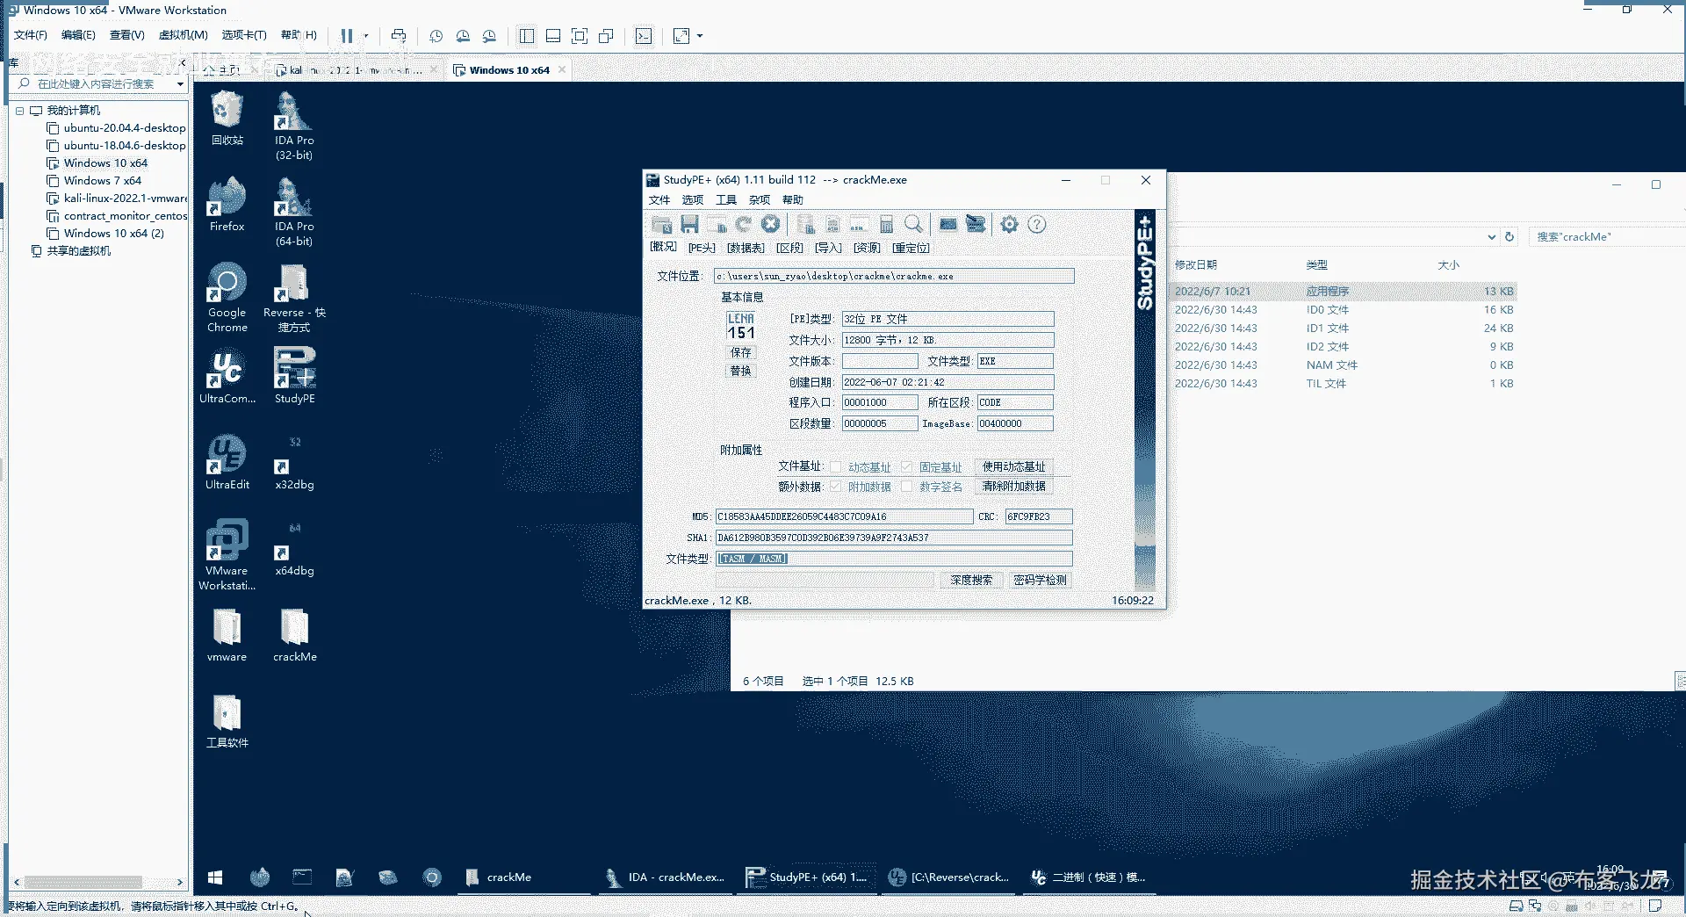Open the IDA Pro (32-bit) desktop icon
Viewport: 1686px width, 917px height.
click(293, 125)
